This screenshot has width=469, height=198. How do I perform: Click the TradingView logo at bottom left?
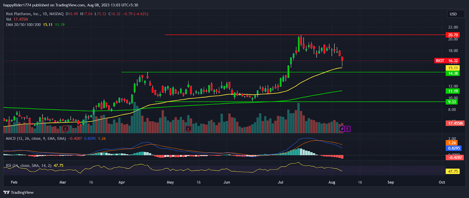(x=18, y=192)
